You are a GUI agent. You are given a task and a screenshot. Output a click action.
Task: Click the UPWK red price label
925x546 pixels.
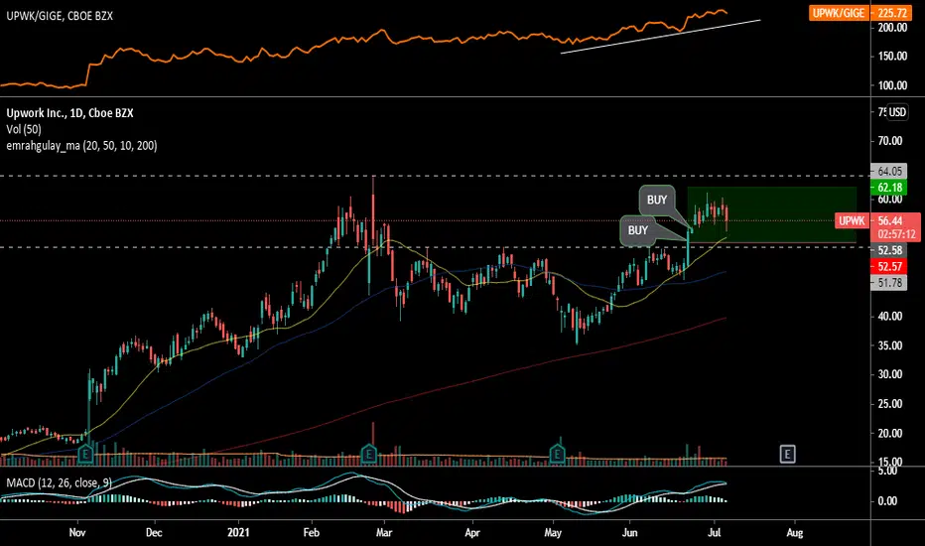click(852, 220)
